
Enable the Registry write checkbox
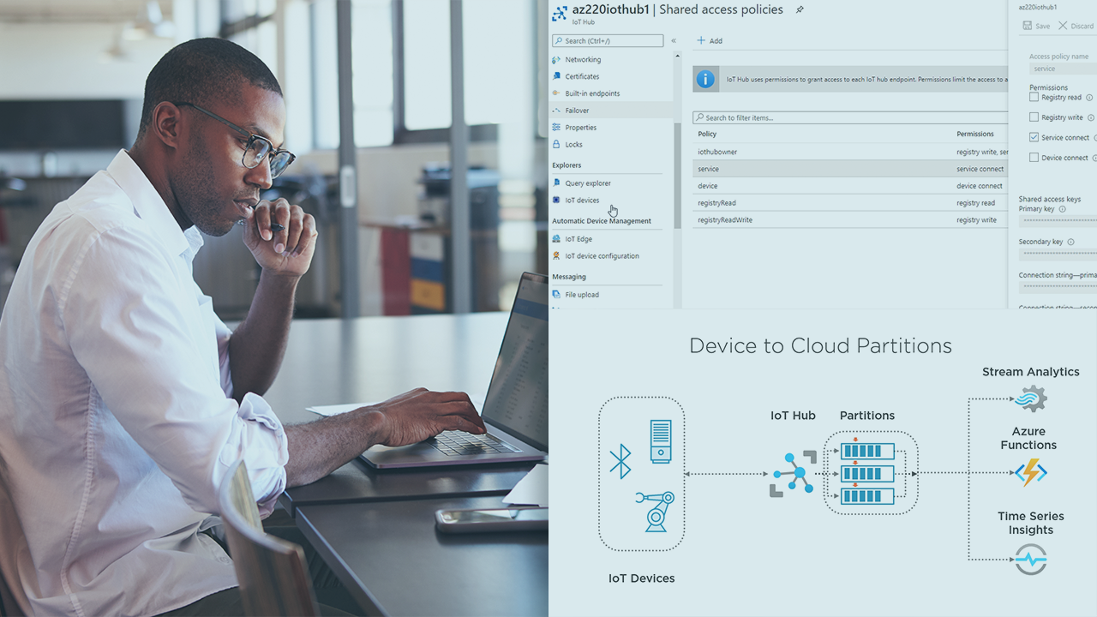pyautogui.click(x=1034, y=117)
